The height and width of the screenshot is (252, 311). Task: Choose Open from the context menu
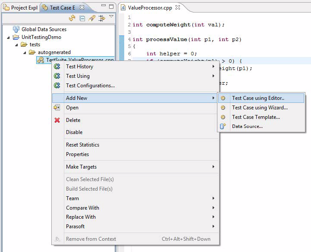tap(135, 108)
